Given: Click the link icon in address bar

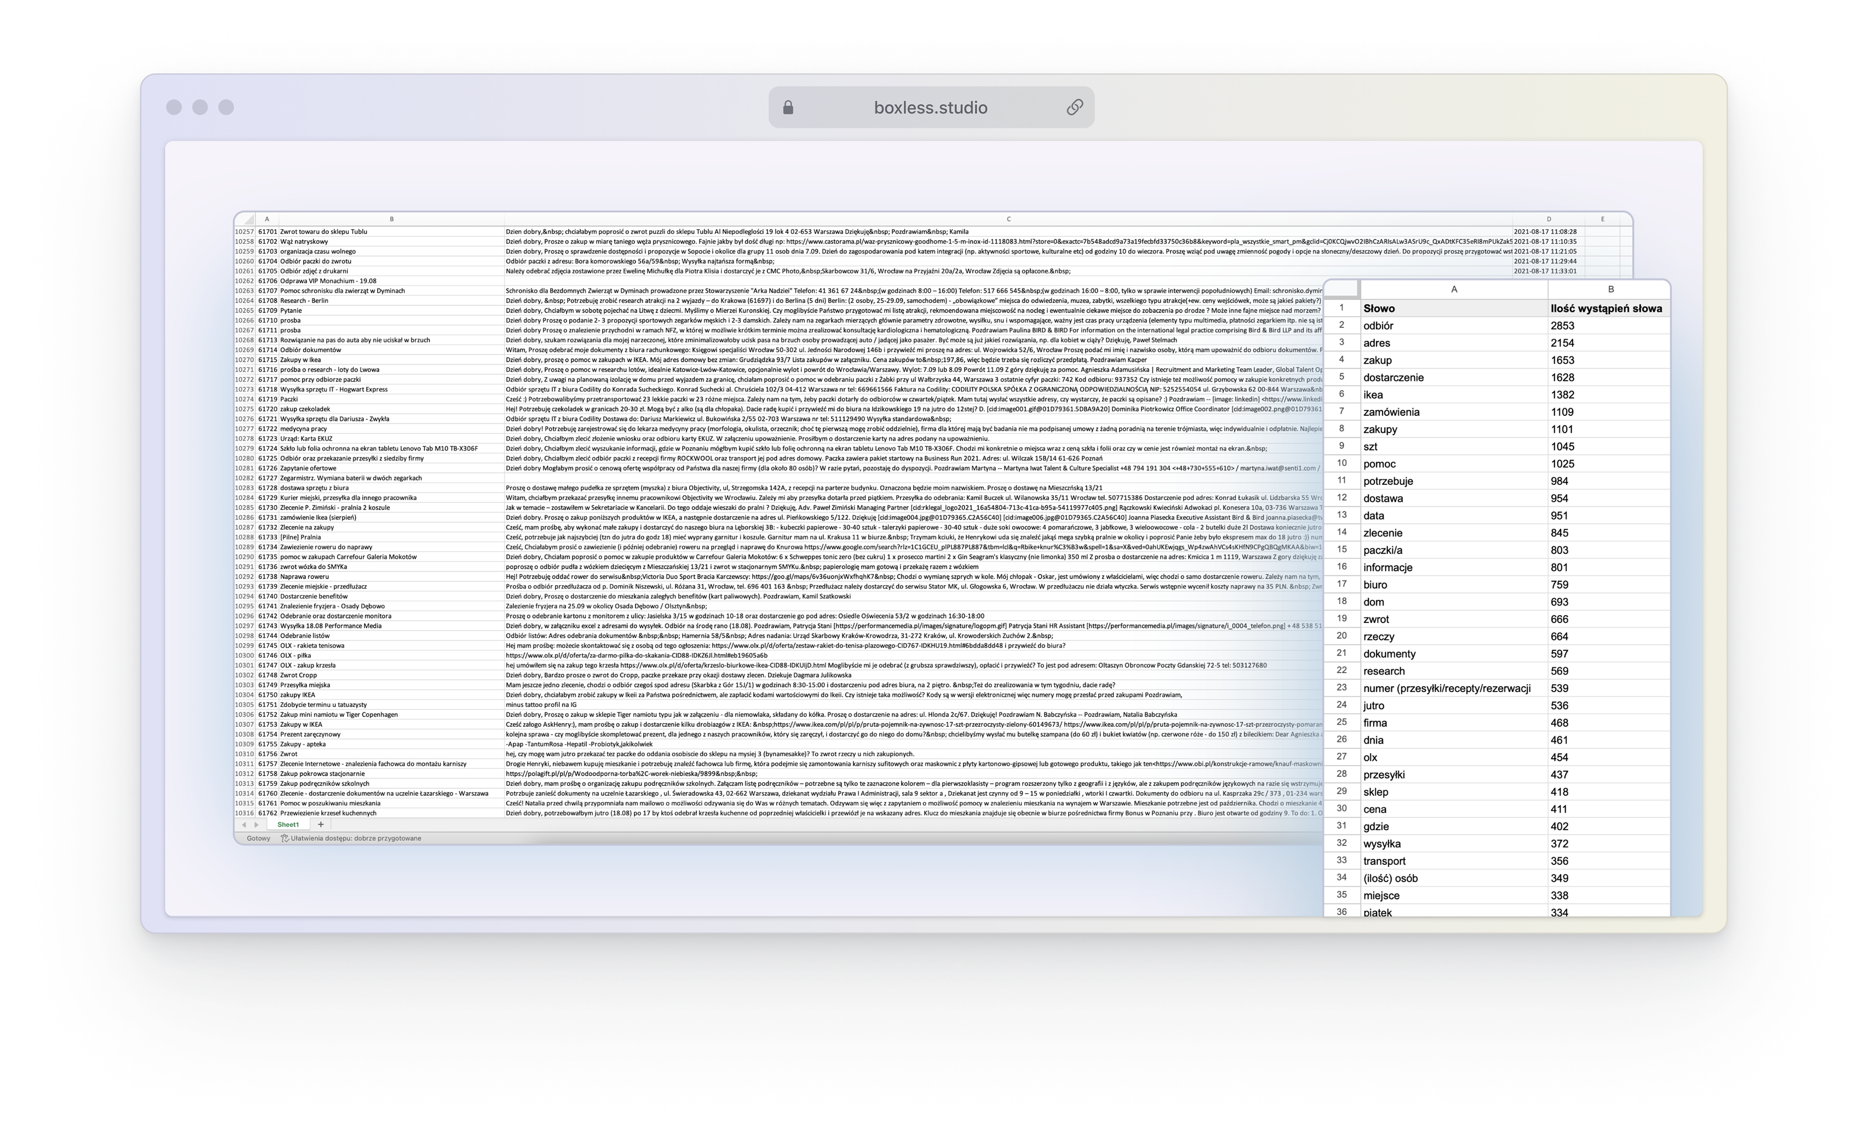Looking at the screenshot, I should [1074, 107].
